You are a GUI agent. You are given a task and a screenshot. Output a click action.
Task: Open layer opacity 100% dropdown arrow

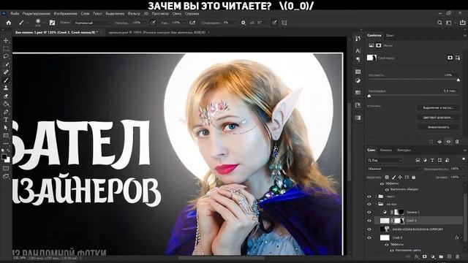(x=462, y=169)
